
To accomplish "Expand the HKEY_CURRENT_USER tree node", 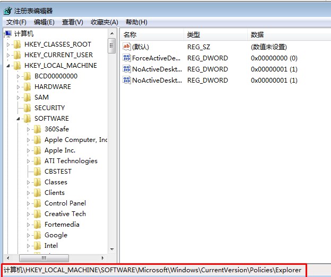I will click(x=8, y=55).
